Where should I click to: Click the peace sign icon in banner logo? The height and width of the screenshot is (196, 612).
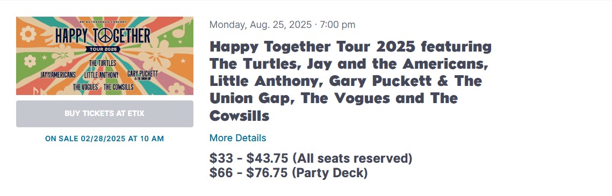tap(104, 36)
